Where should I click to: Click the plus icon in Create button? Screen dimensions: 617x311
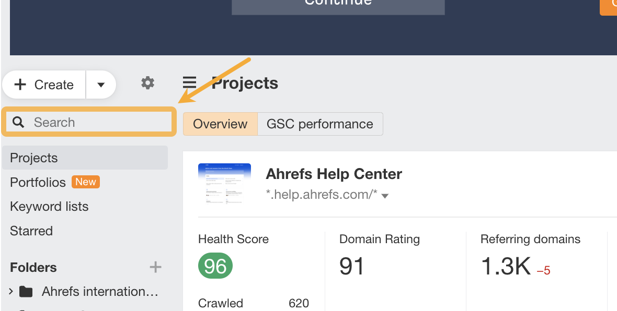(x=20, y=85)
